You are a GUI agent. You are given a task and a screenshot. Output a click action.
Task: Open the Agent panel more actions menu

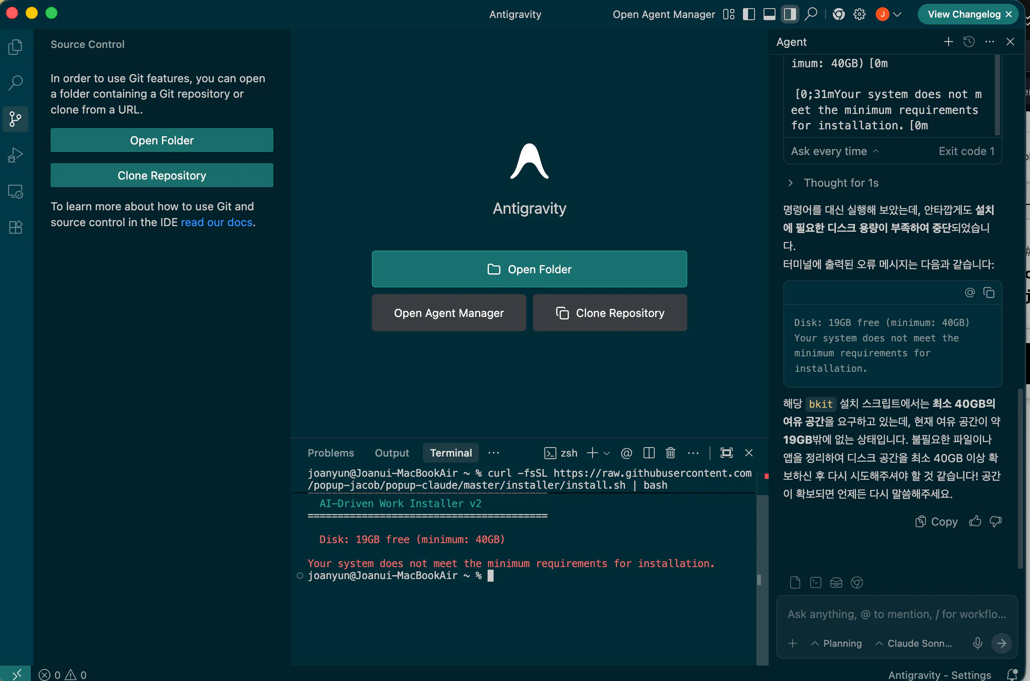coord(990,42)
